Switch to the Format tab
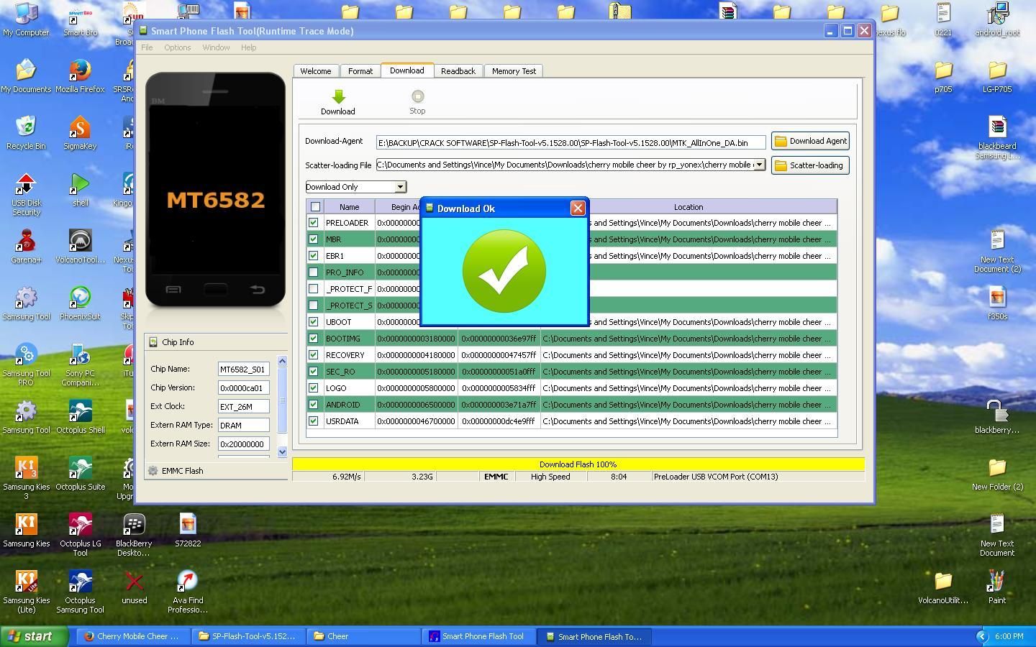 [360, 71]
